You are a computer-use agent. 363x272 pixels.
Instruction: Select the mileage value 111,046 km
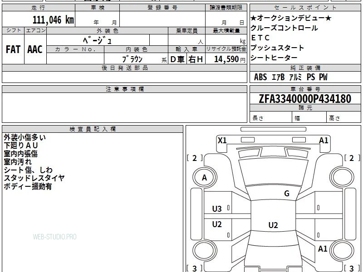pyautogui.click(x=53, y=20)
